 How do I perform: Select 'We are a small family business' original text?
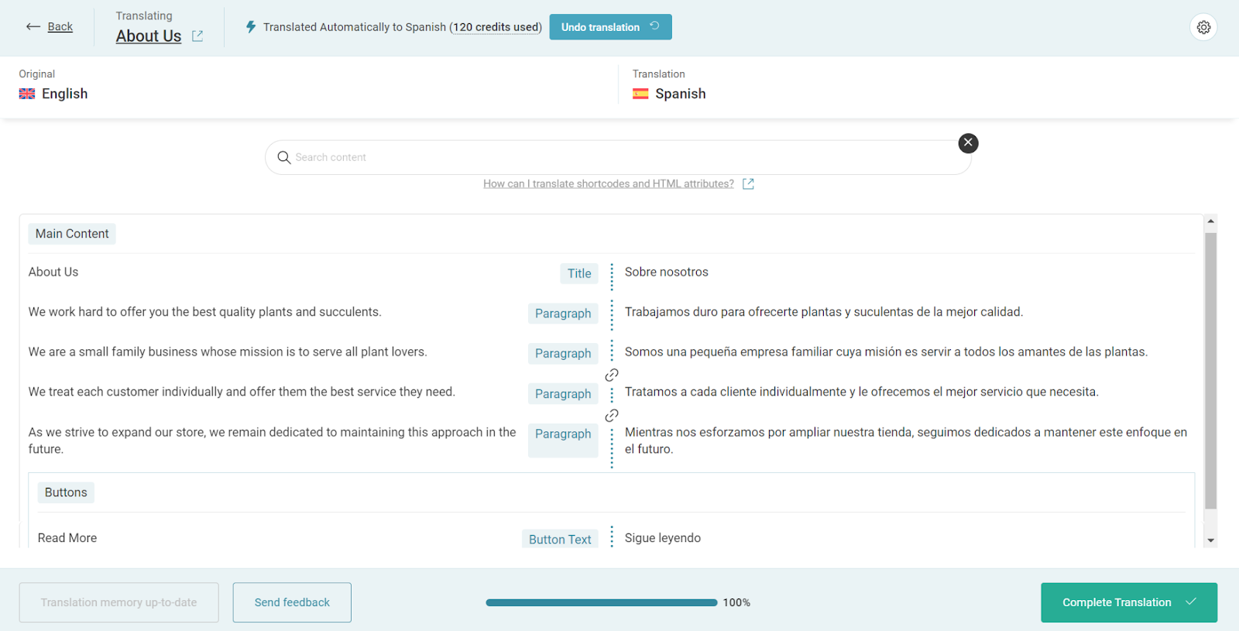coord(228,352)
